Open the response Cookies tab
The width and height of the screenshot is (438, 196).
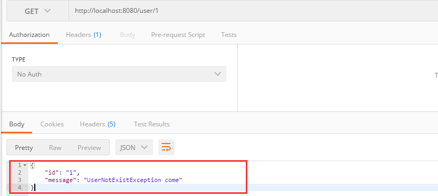(x=52, y=124)
